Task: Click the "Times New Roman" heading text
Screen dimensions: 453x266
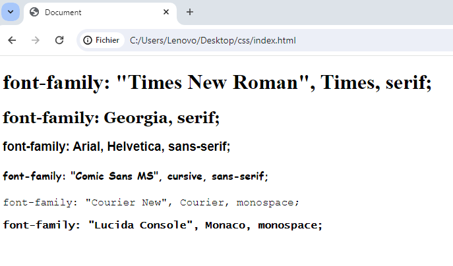Action: pos(217,83)
